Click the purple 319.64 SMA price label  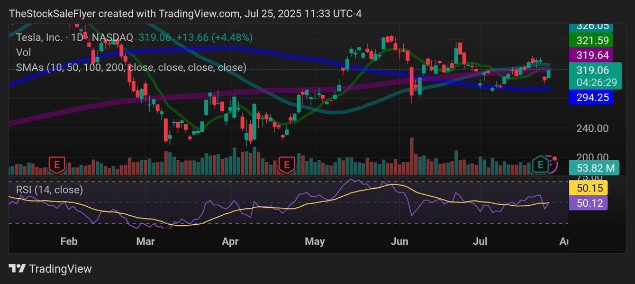coord(592,55)
